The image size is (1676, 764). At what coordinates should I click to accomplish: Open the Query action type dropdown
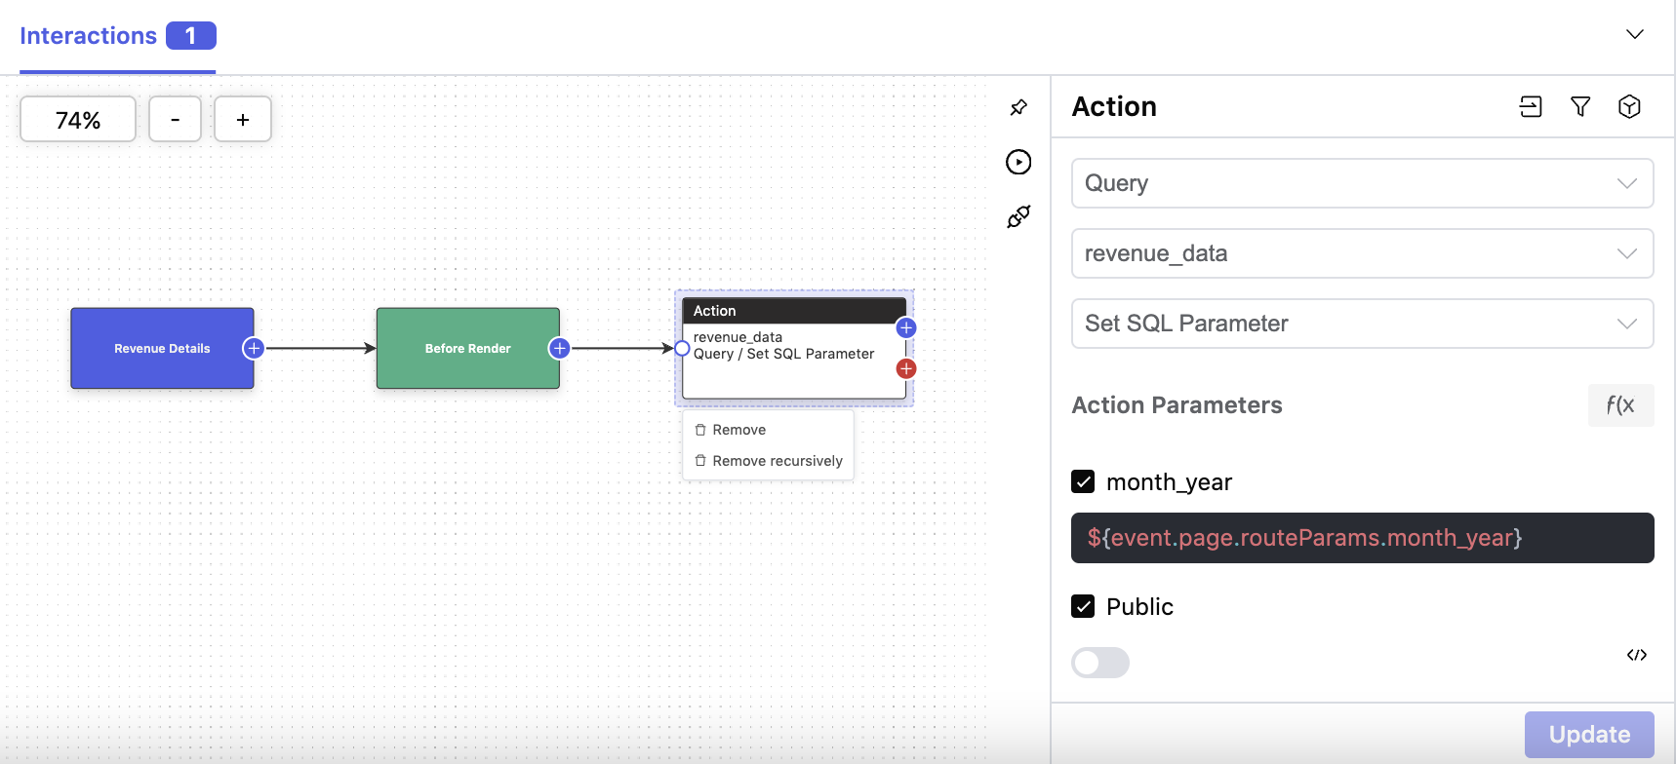1362,183
